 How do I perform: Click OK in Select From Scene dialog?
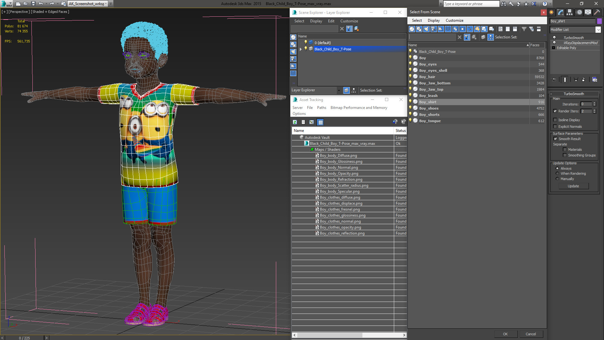[x=505, y=334]
